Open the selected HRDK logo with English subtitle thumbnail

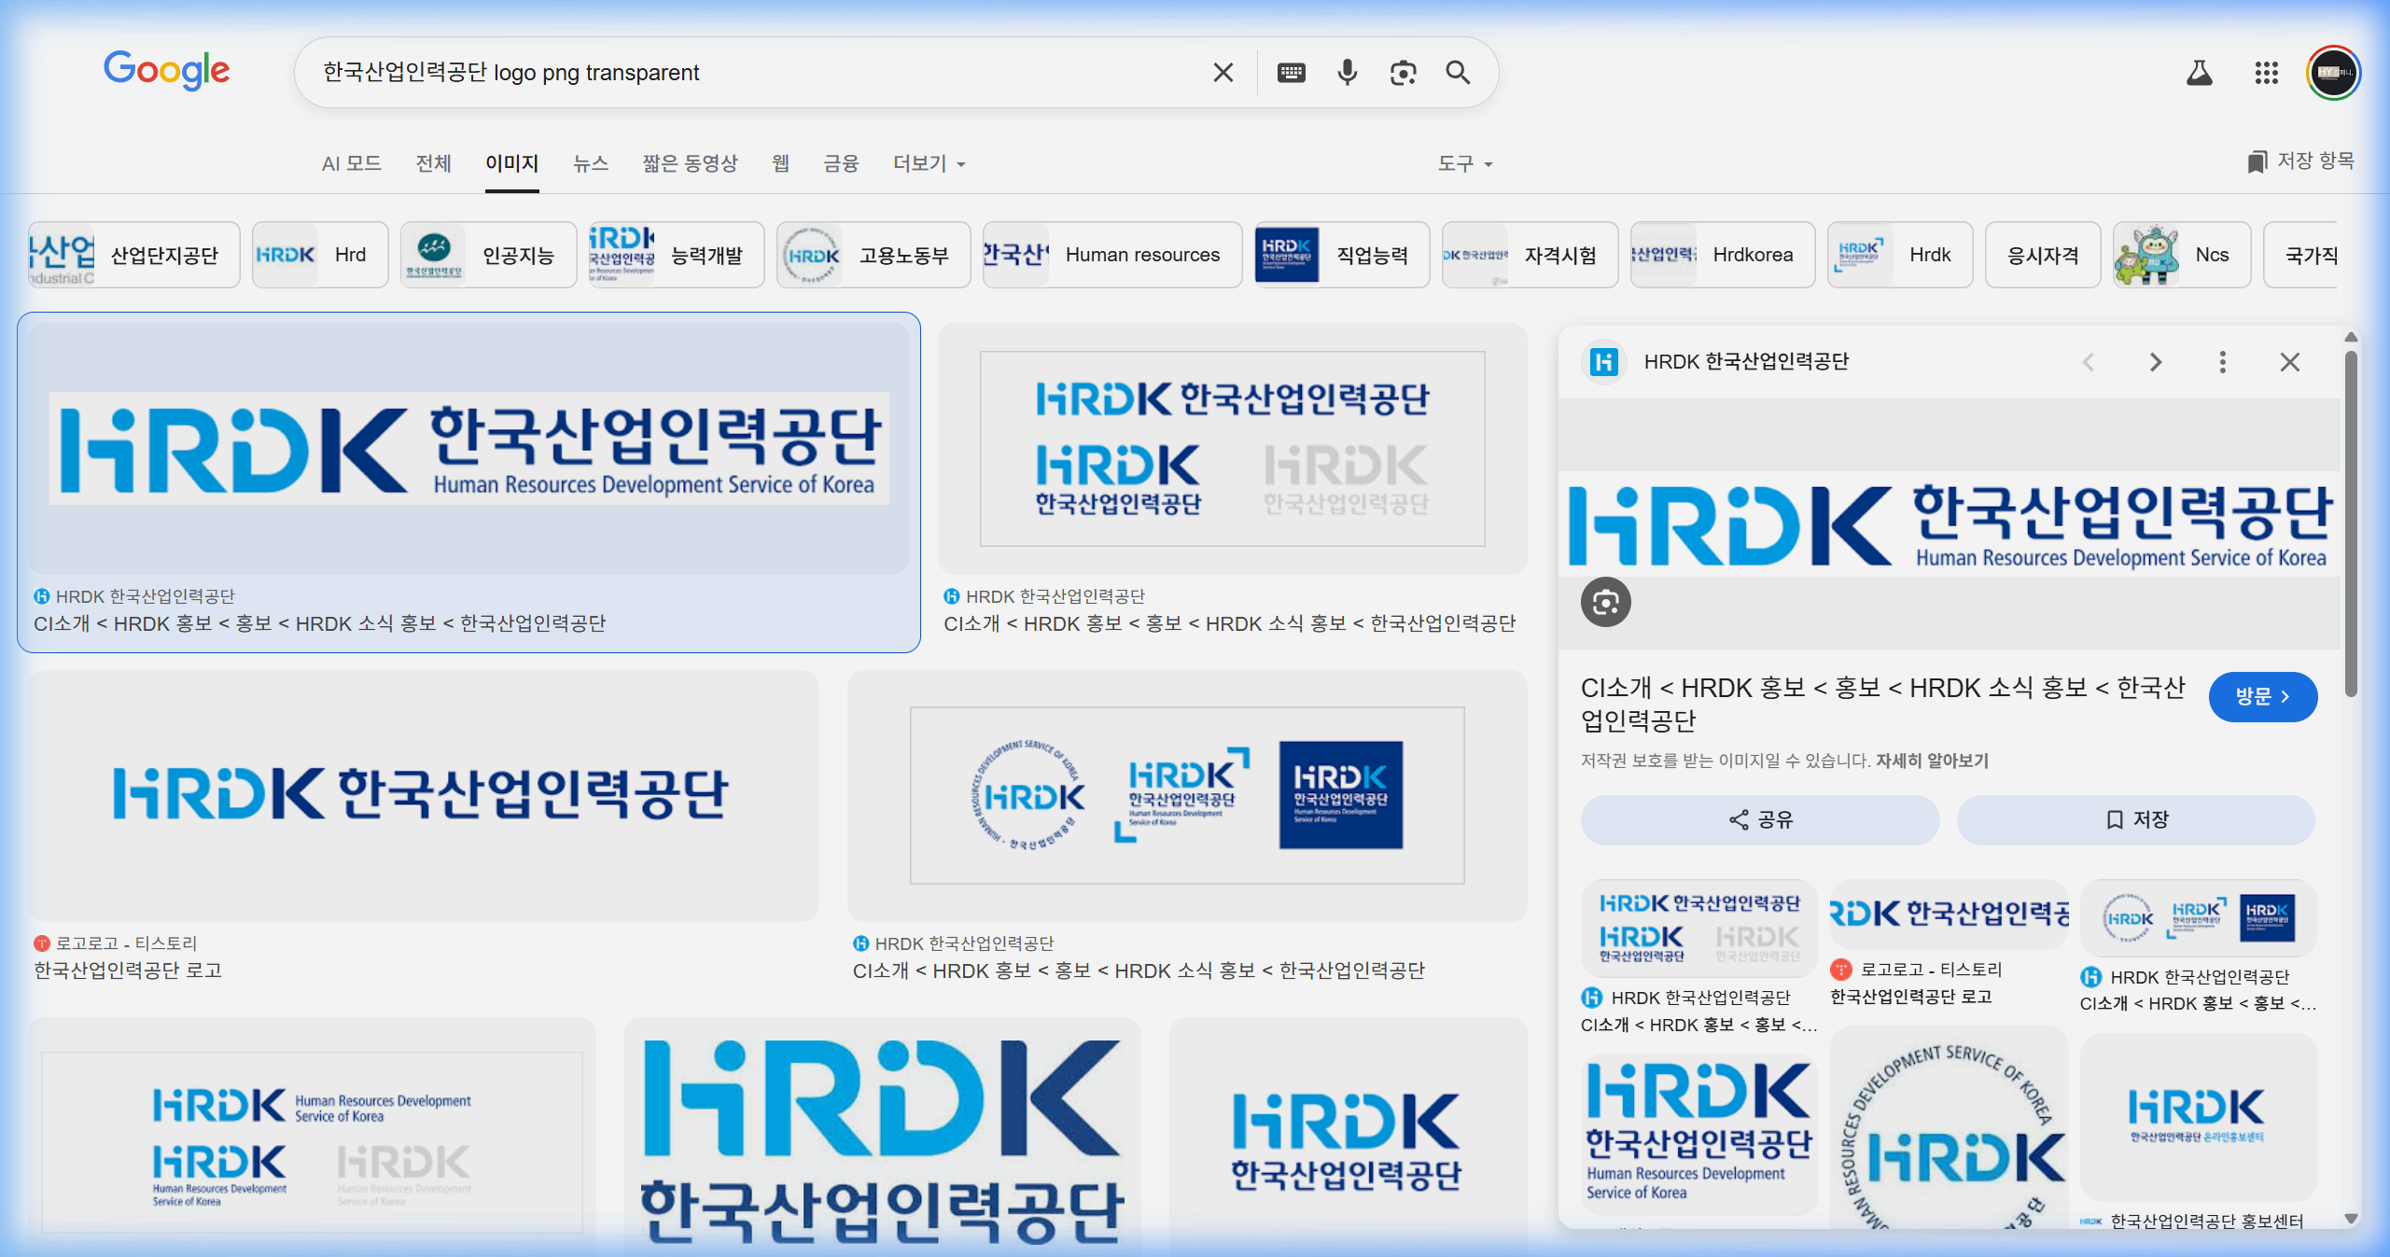468,449
